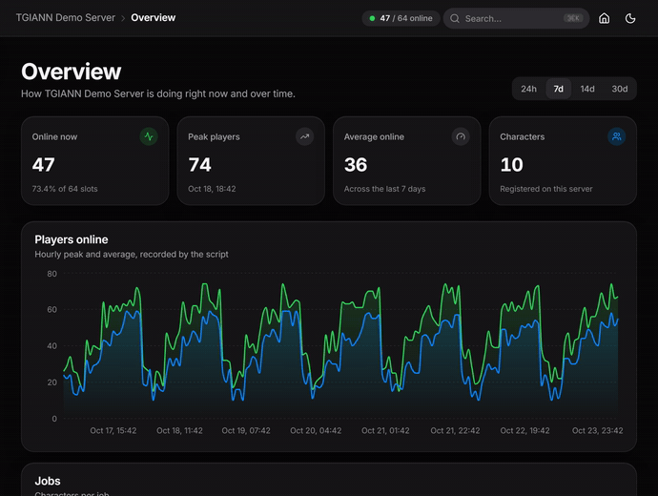Click the number 10 in Characters
658x496 pixels.
click(x=511, y=165)
